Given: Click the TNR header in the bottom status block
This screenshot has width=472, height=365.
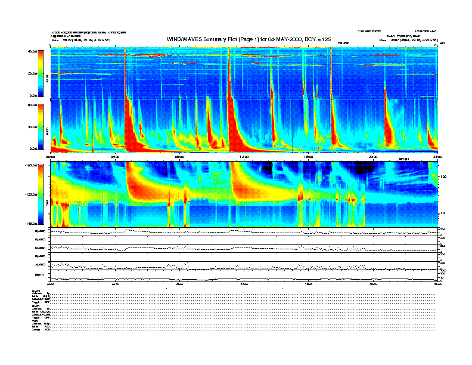Looking at the screenshot, I should click(34, 321).
